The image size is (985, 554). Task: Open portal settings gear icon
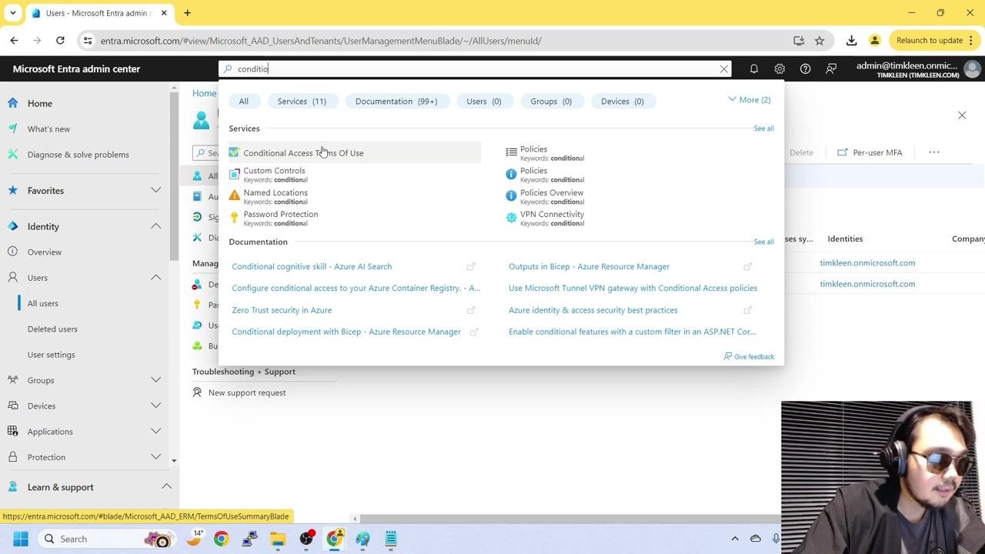click(780, 69)
